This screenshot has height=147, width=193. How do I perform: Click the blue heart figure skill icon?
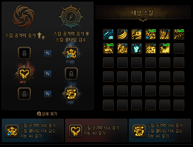[137, 48]
